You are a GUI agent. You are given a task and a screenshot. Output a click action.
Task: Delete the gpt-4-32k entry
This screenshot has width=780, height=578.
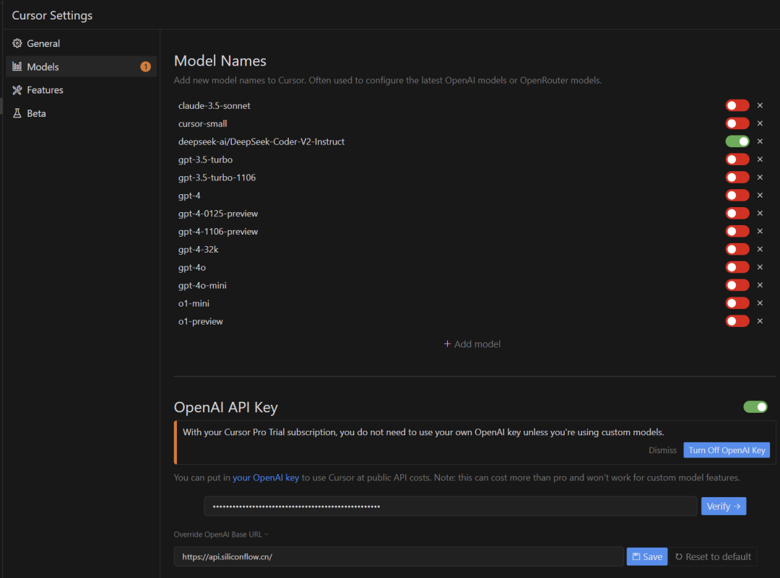point(760,249)
